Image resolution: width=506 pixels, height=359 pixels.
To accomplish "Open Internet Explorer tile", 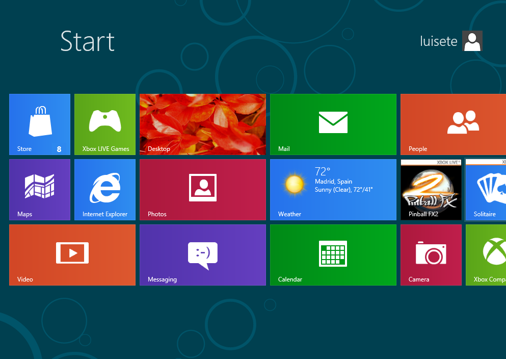I will [105, 190].
